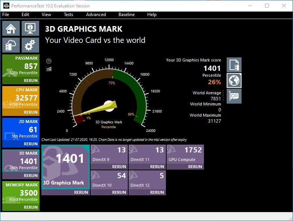Select the DirectX 10 result tile
The image size is (293, 221).
click(x=109, y=180)
